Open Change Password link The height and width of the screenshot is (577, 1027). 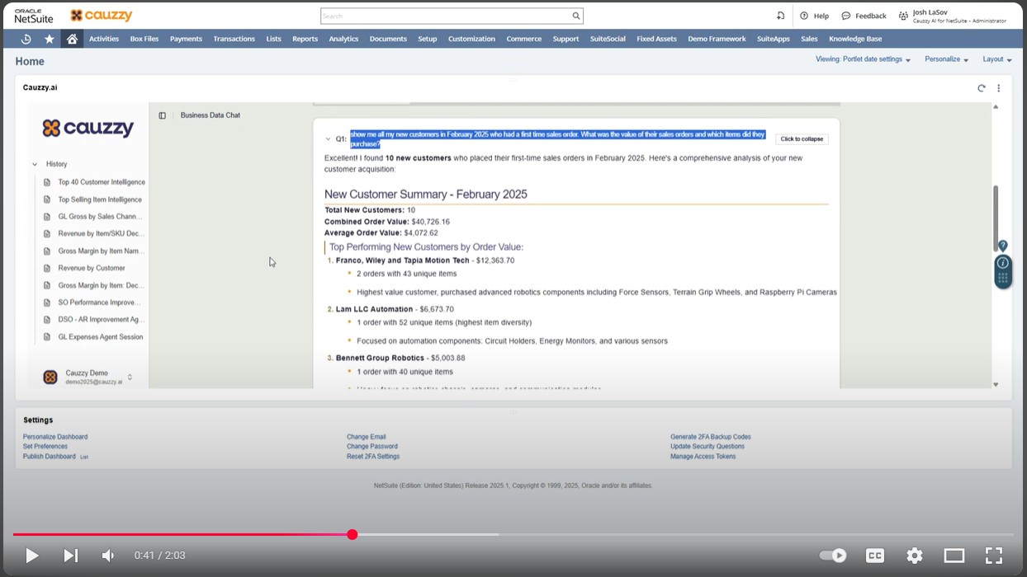(x=372, y=447)
